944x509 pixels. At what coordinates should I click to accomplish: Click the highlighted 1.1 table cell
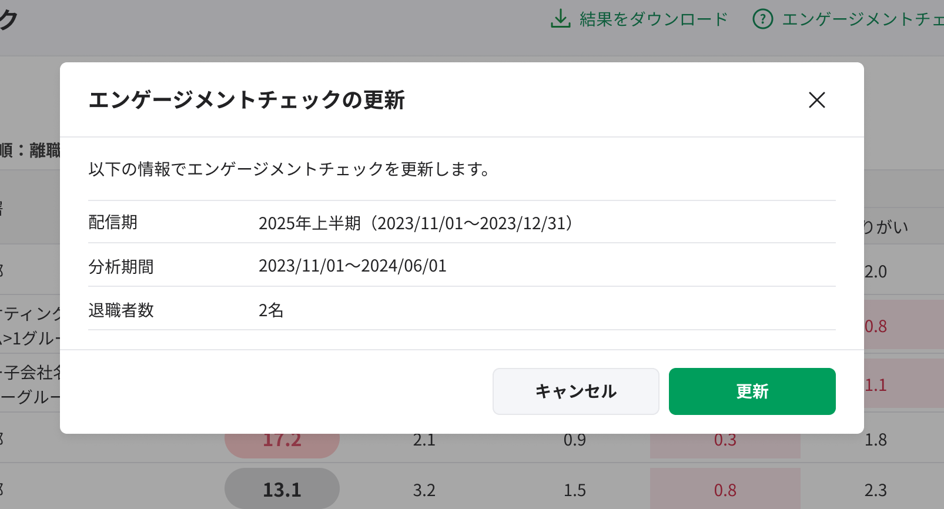876,385
